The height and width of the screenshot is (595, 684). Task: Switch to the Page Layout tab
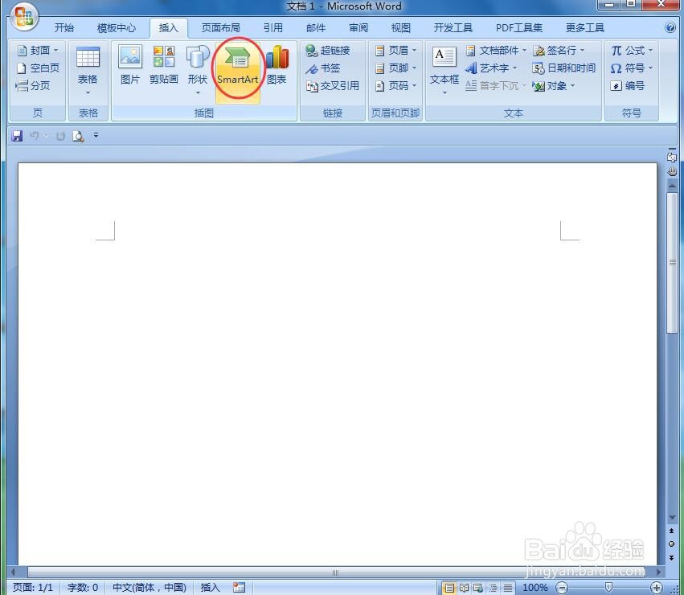[221, 28]
